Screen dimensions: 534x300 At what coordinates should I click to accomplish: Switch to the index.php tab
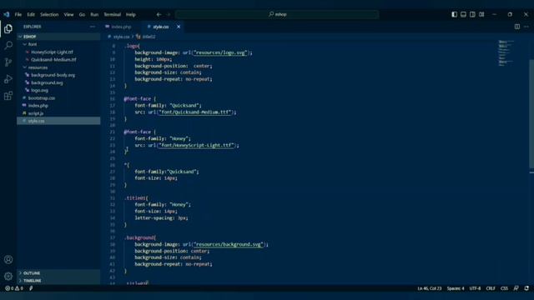pyautogui.click(x=121, y=27)
